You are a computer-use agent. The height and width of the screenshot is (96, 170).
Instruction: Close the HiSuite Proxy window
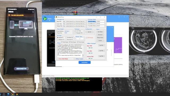(x=104, y=17)
